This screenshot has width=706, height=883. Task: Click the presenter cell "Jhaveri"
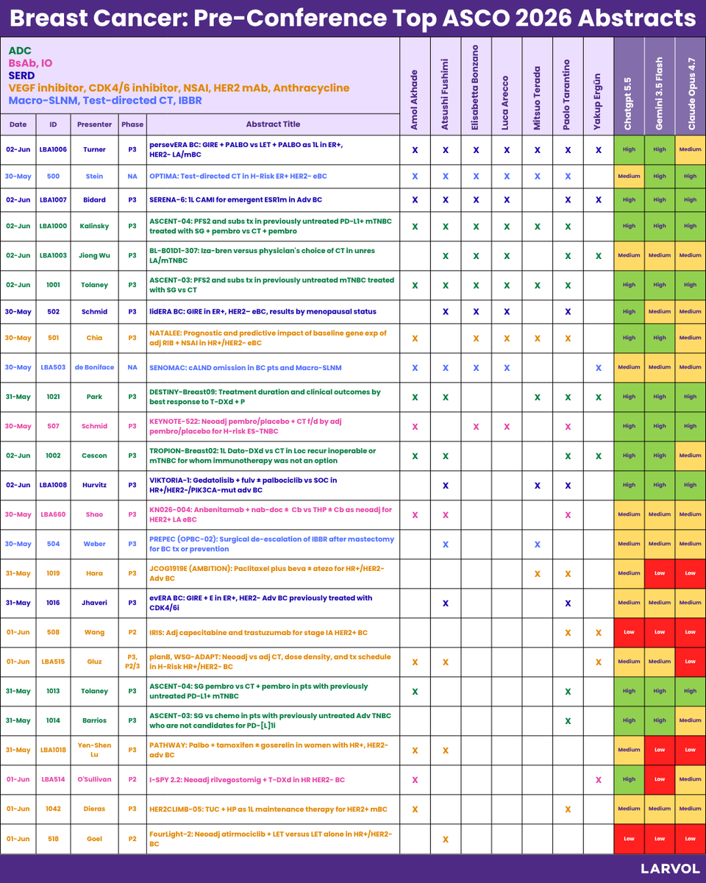tap(95, 603)
